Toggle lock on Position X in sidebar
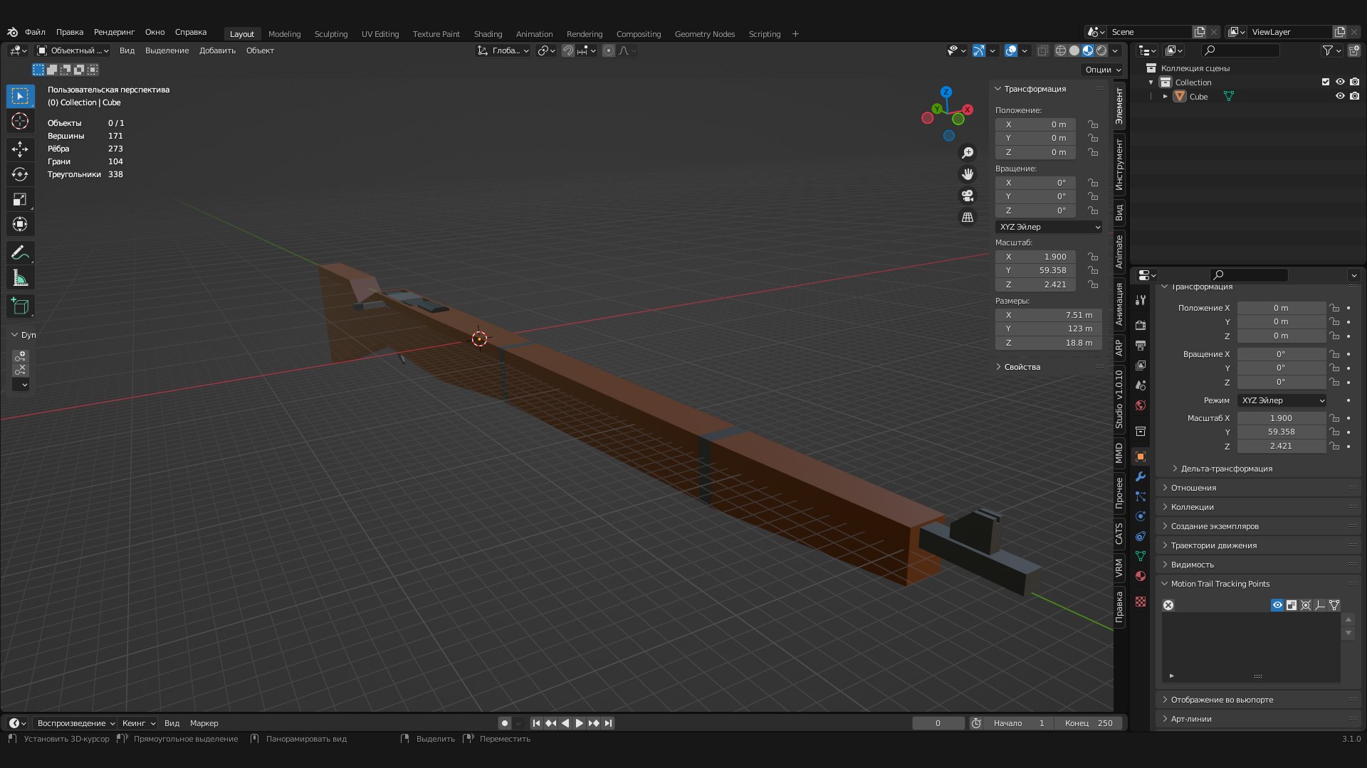The height and width of the screenshot is (768, 1367). click(1093, 124)
